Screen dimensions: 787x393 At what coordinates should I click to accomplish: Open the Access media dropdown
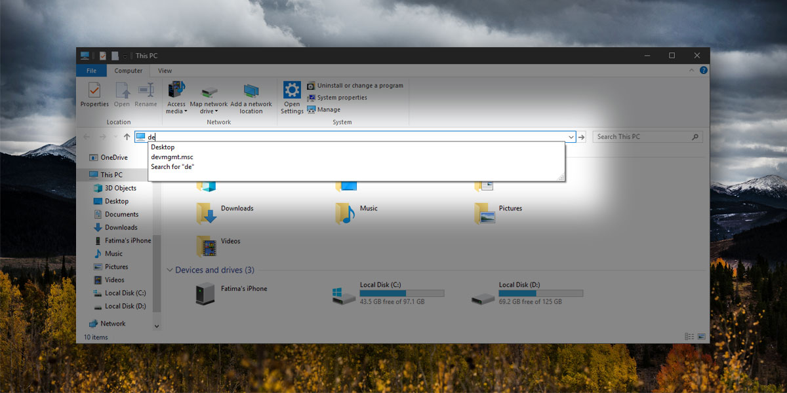pos(176,107)
